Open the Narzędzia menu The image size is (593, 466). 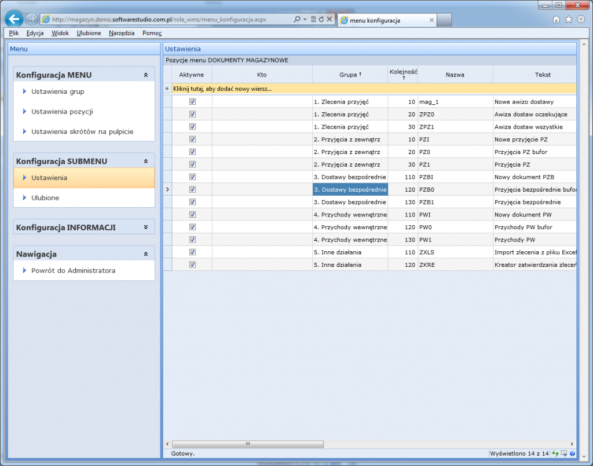click(122, 33)
